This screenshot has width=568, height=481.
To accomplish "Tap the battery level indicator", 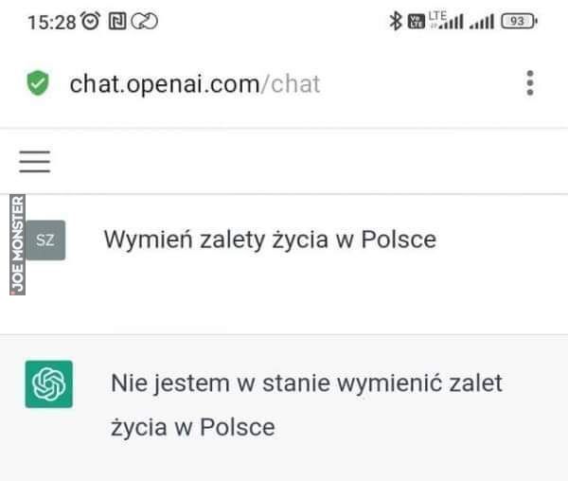I will pyautogui.click(x=519, y=22).
